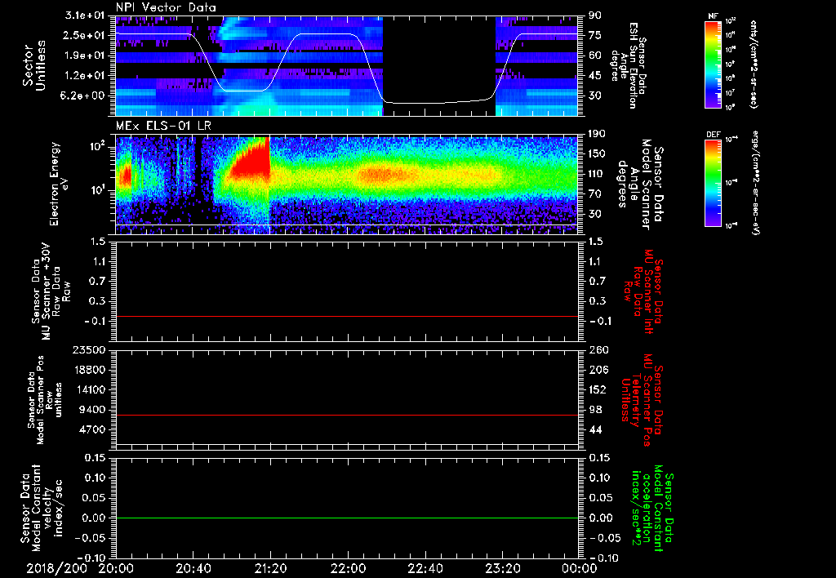Select the "Model Scanner Angle degrees" axis label
This screenshot has width=836, height=578.
pyautogui.click(x=640, y=185)
